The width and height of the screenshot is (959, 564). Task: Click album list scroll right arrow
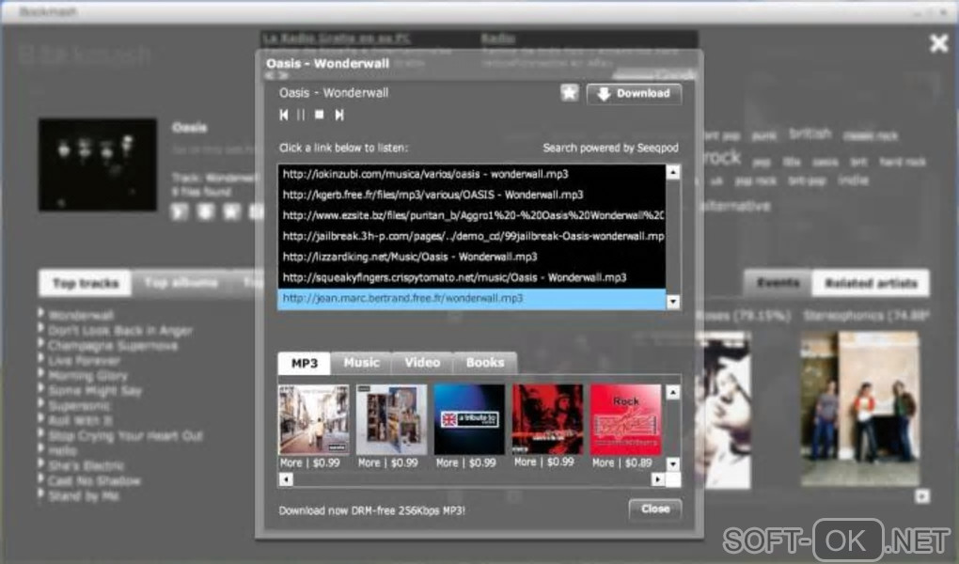[658, 479]
